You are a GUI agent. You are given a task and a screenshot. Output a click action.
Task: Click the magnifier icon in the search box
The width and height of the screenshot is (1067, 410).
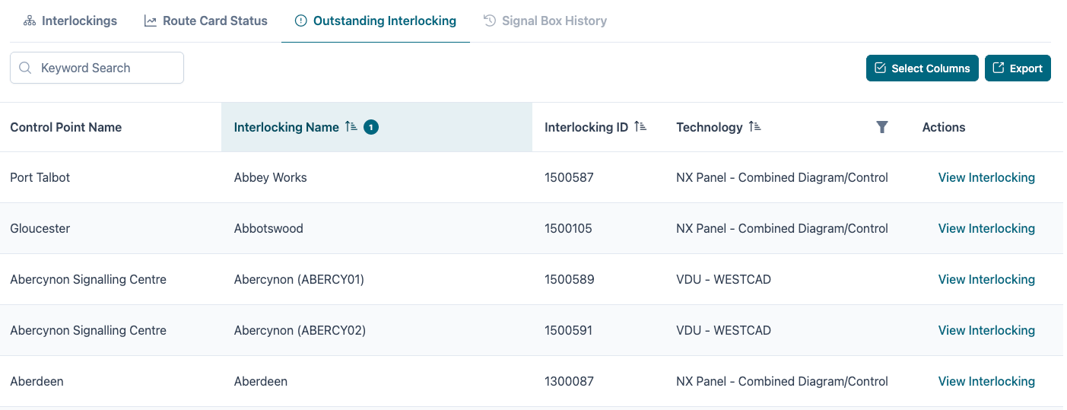(x=25, y=68)
